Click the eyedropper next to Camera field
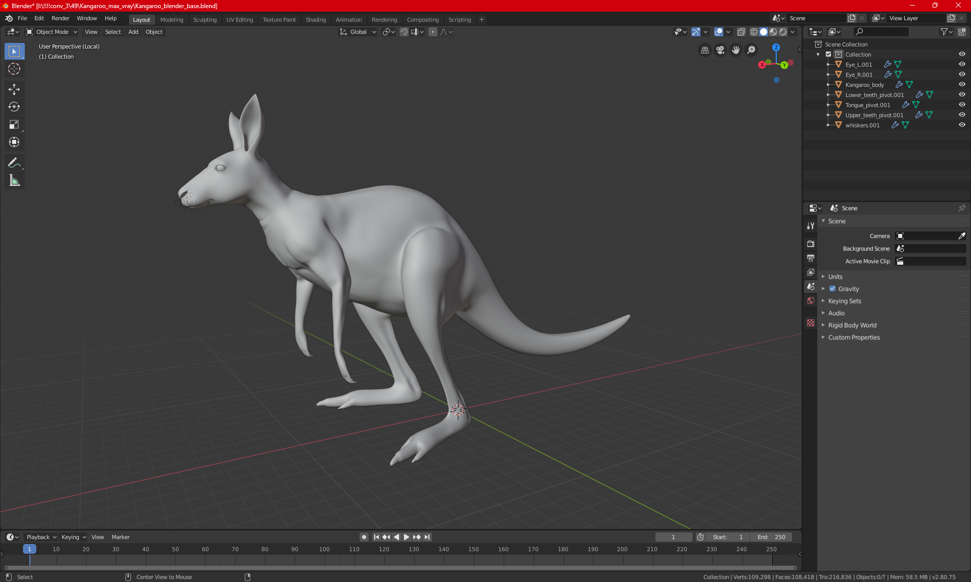The image size is (971, 582). (961, 236)
